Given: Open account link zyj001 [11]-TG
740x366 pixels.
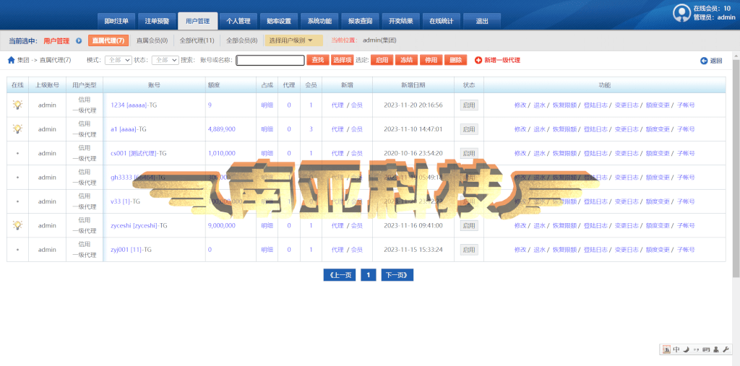Looking at the screenshot, I should (x=131, y=250).
